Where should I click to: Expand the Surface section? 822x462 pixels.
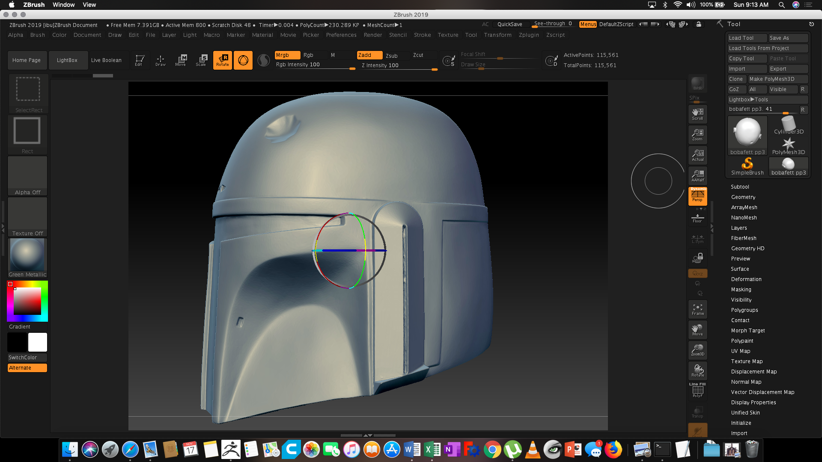[x=740, y=269]
